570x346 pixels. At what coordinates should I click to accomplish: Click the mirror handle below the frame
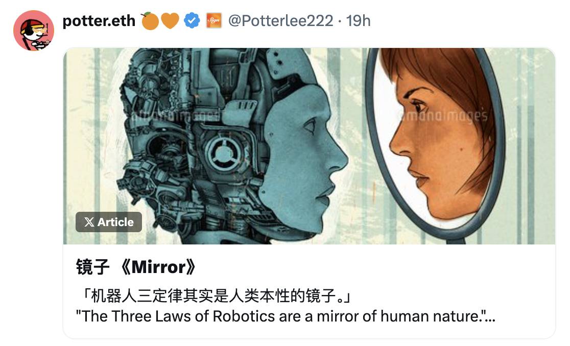click(x=455, y=240)
